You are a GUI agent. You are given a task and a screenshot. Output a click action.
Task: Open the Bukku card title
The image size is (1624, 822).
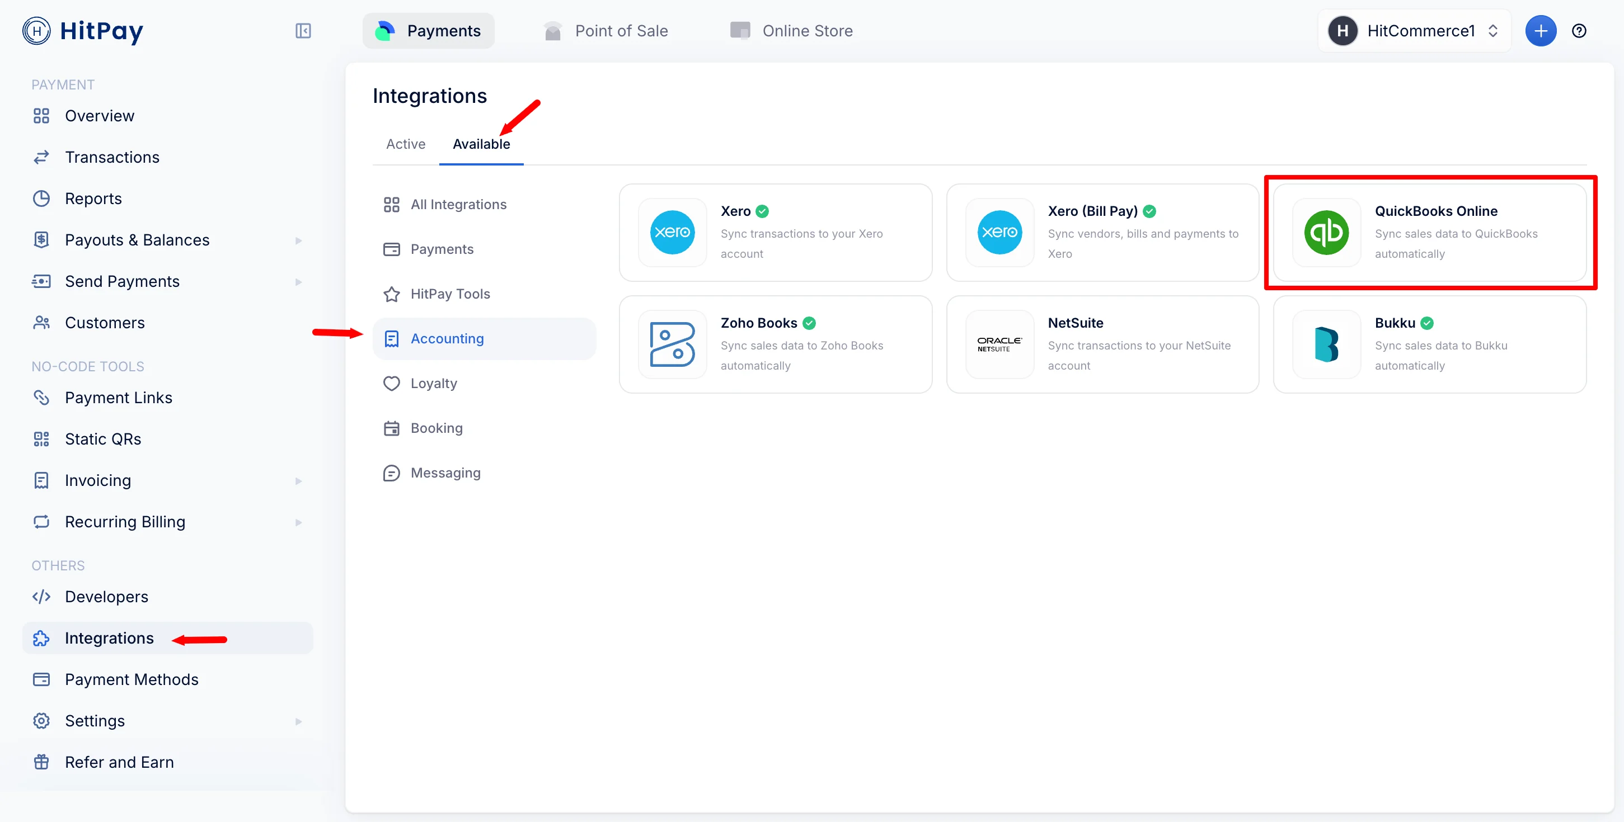click(x=1395, y=323)
